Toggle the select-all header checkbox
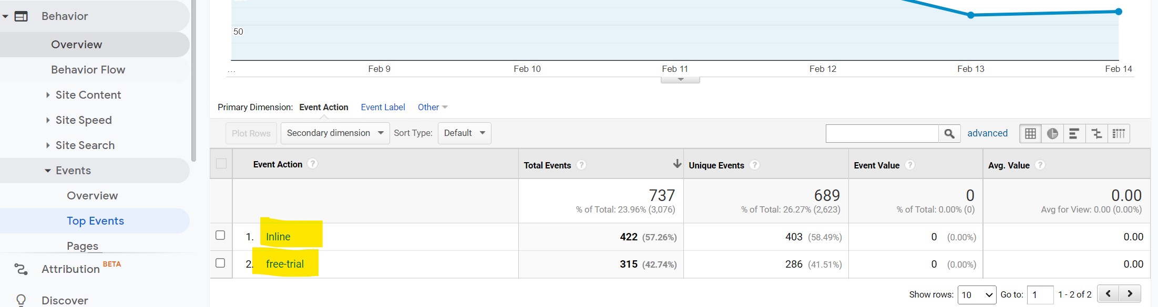This screenshot has height=307, width=1158. [221, 163]
